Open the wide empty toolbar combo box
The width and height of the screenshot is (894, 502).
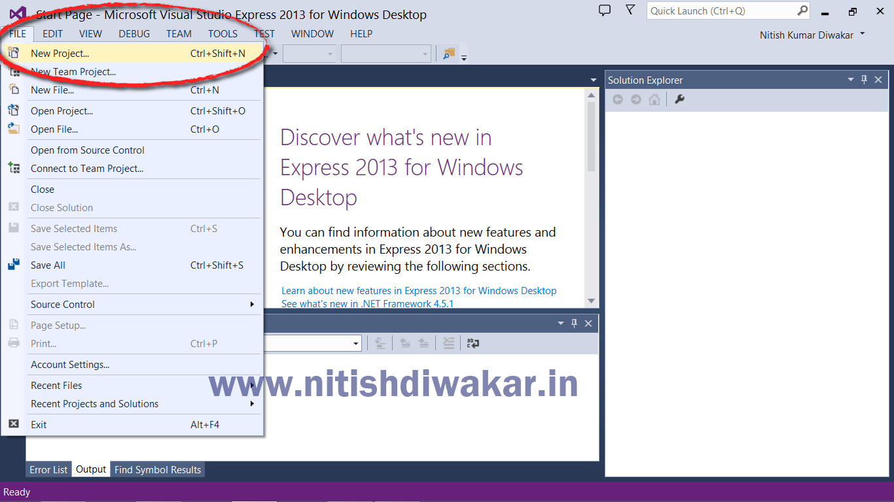385,54
